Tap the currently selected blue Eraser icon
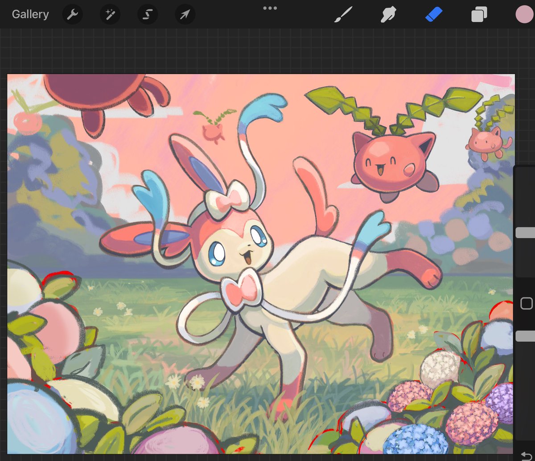 pos(434,14)
